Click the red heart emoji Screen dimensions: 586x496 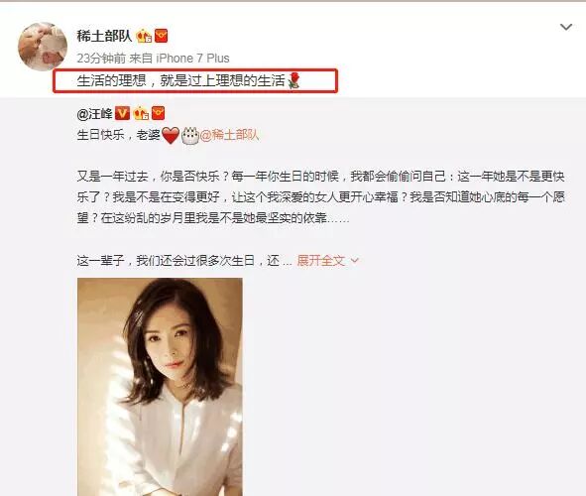tap(171, 135)
